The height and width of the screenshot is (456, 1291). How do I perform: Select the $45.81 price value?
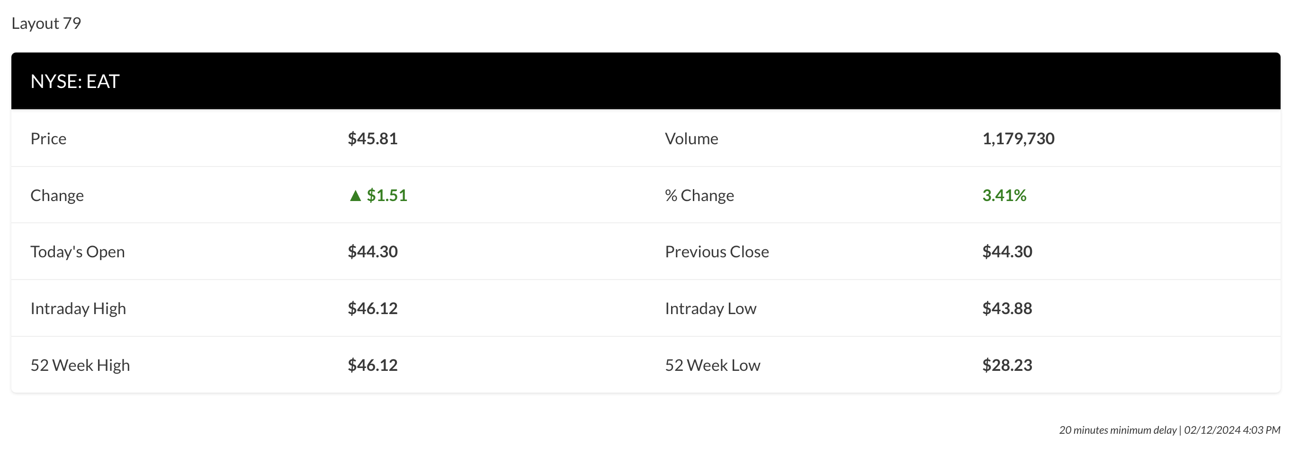[x=372, y=139]
